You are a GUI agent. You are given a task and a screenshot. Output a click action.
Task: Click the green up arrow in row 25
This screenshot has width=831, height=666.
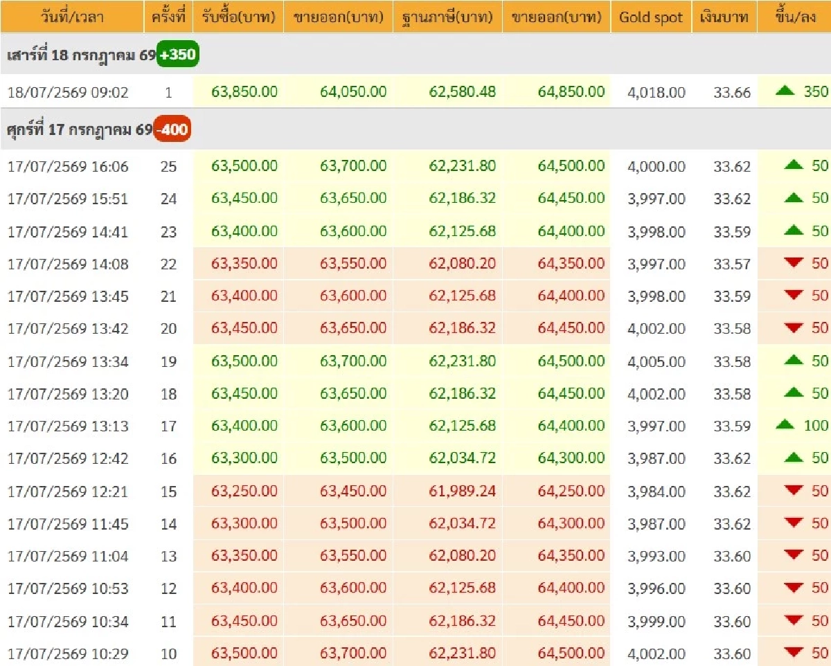tap(794, 165)
